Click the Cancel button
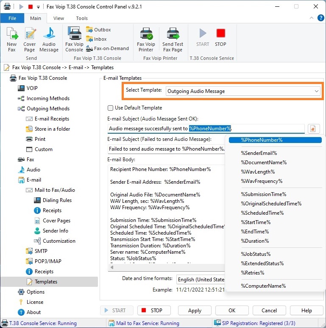The width and height of the screenshot is (326, 328). click(x=269, y=311)
